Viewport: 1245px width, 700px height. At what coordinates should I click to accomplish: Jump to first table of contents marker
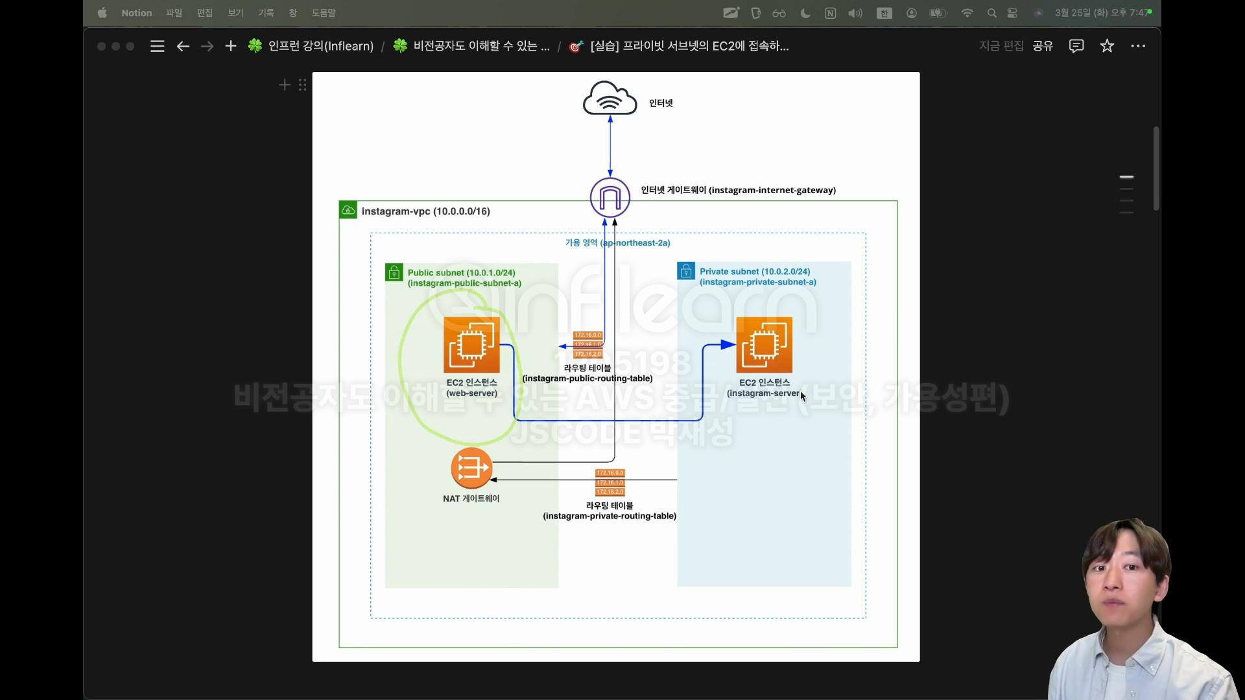pyautogui.click(x=1127, y=176)
